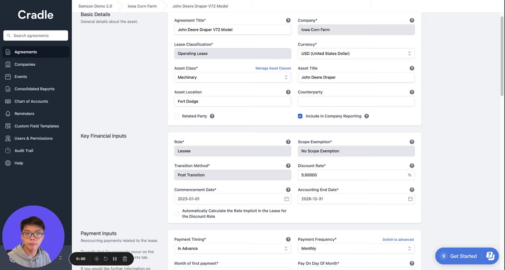Click the Search agreements field
The image size is (505, 270).
tap(36, 36)
